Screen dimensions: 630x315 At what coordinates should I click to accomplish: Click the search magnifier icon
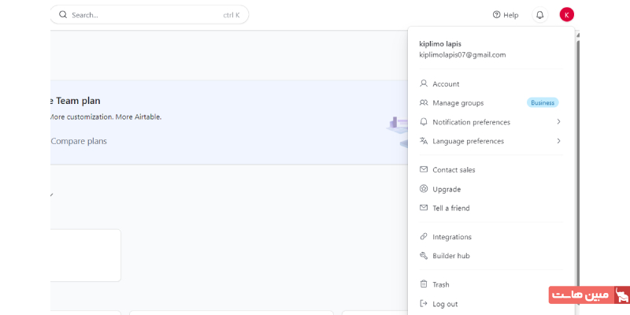pyautogui.click(x=64, y=15)
